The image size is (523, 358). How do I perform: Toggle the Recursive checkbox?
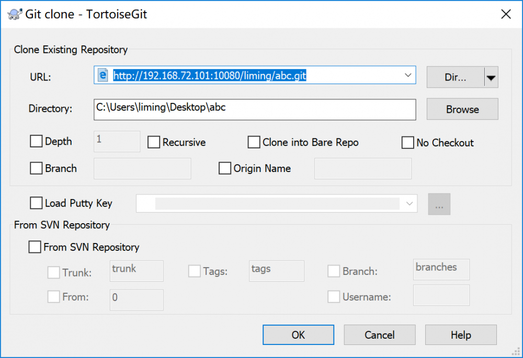click(x=154, y=142)
